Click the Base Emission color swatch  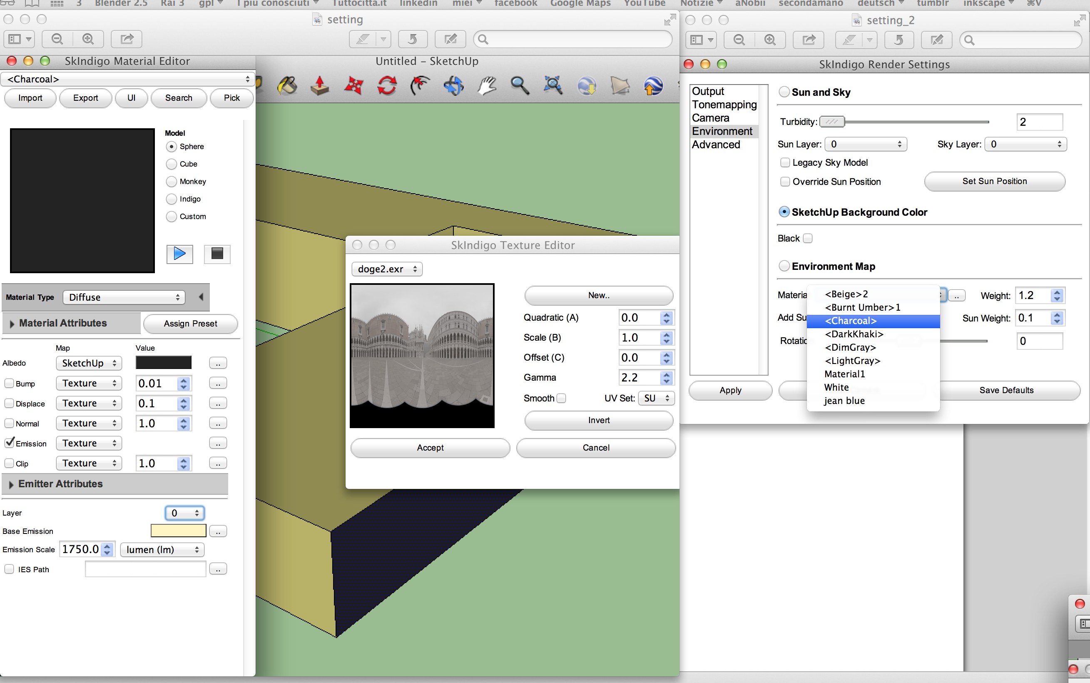coord(178,531)
